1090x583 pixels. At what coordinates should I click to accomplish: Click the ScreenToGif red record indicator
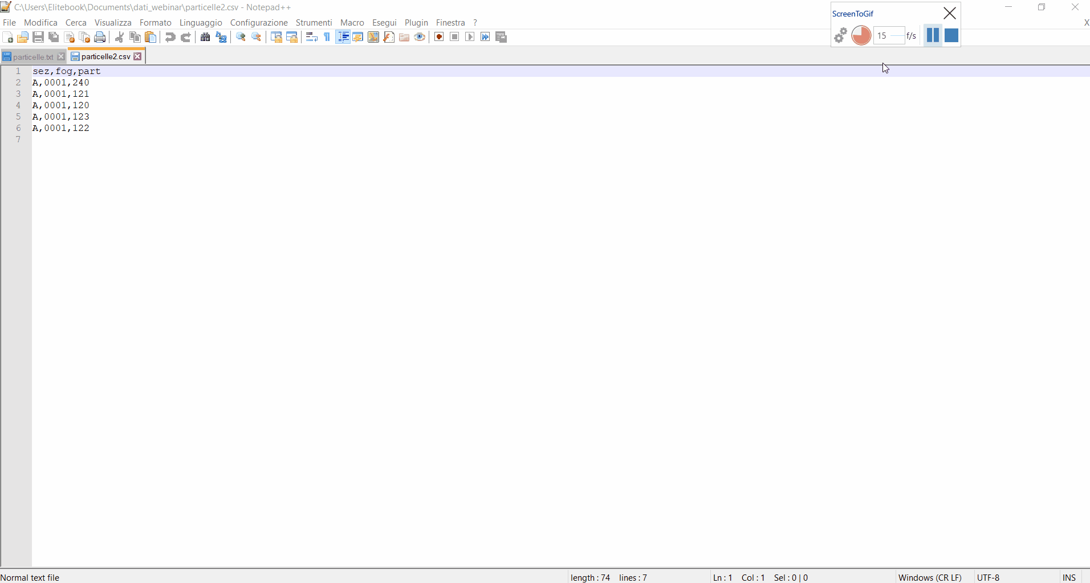[x=861, y=35]
